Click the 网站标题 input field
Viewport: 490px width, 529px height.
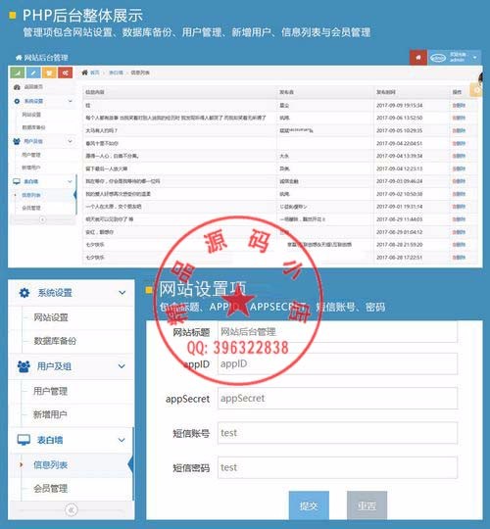pyautogui.click(x=337, y=332)
